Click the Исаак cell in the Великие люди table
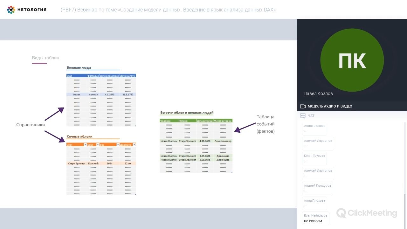The image size is (407, 229). click(77, 94)
